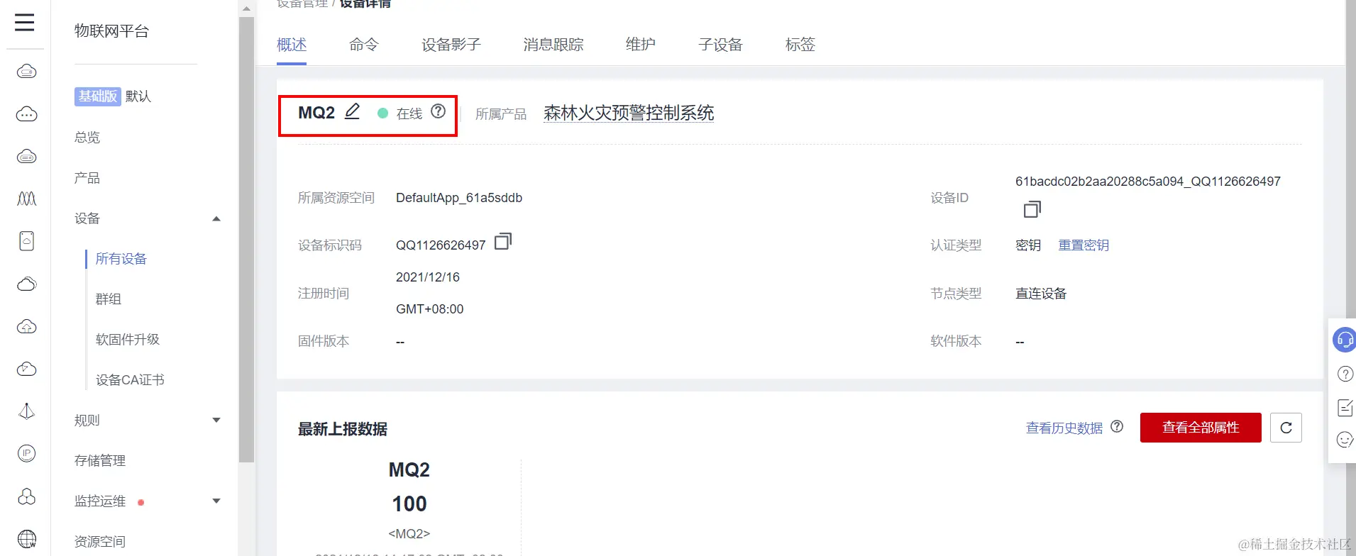Click the globe icon at rail bottom
The height and width of the screenshot is (556, 1356).
click(x=26, y=539)
